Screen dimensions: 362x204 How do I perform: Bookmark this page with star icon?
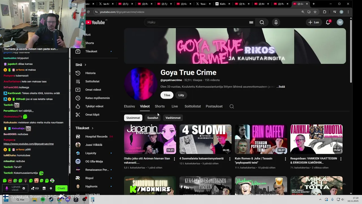(x=315, y=12)
